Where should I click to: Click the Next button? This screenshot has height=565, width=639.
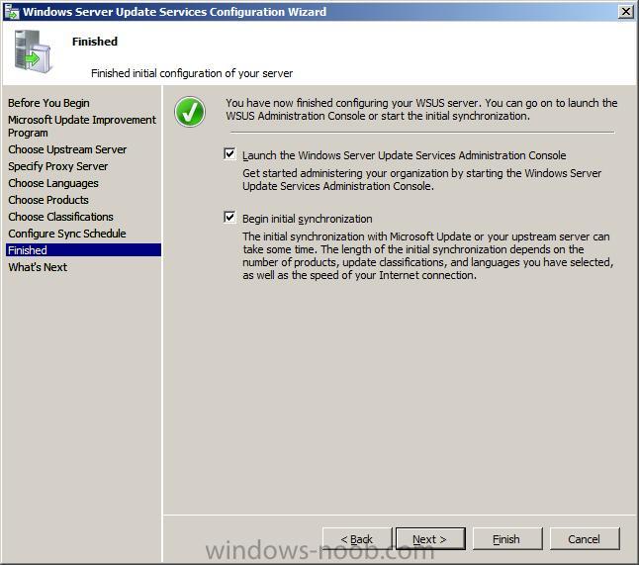pos(430,539)
